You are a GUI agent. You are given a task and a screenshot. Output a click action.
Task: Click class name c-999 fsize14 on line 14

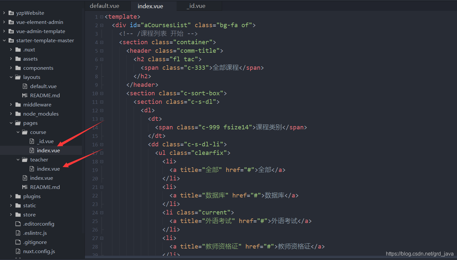pyautogui.click(x=224, y=127)
